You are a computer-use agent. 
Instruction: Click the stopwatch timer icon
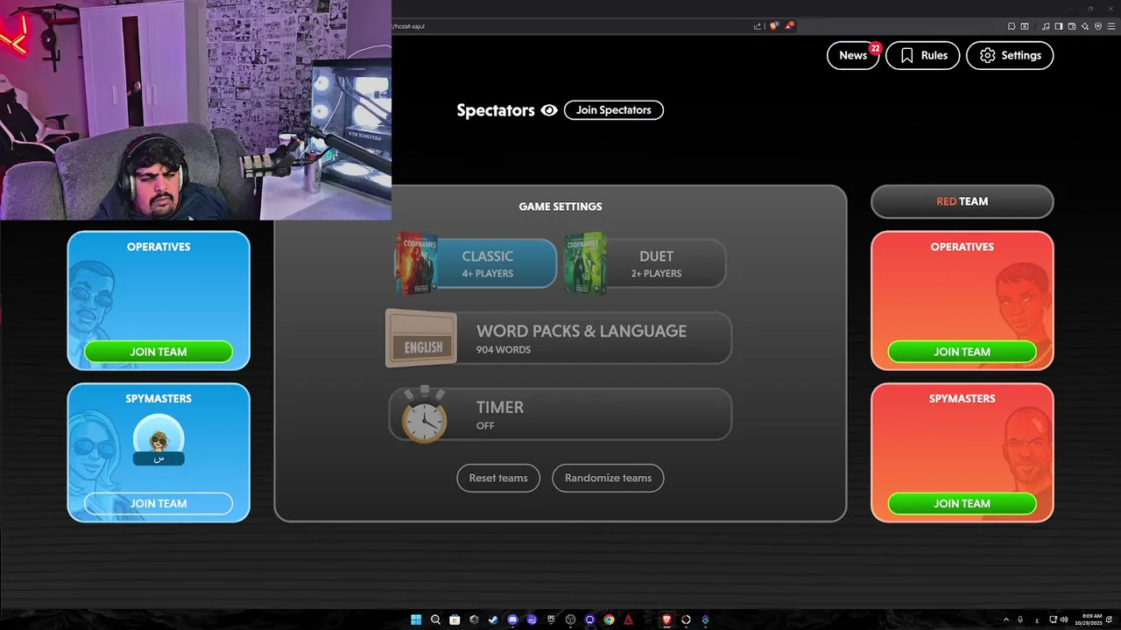(x=425, y=414)
